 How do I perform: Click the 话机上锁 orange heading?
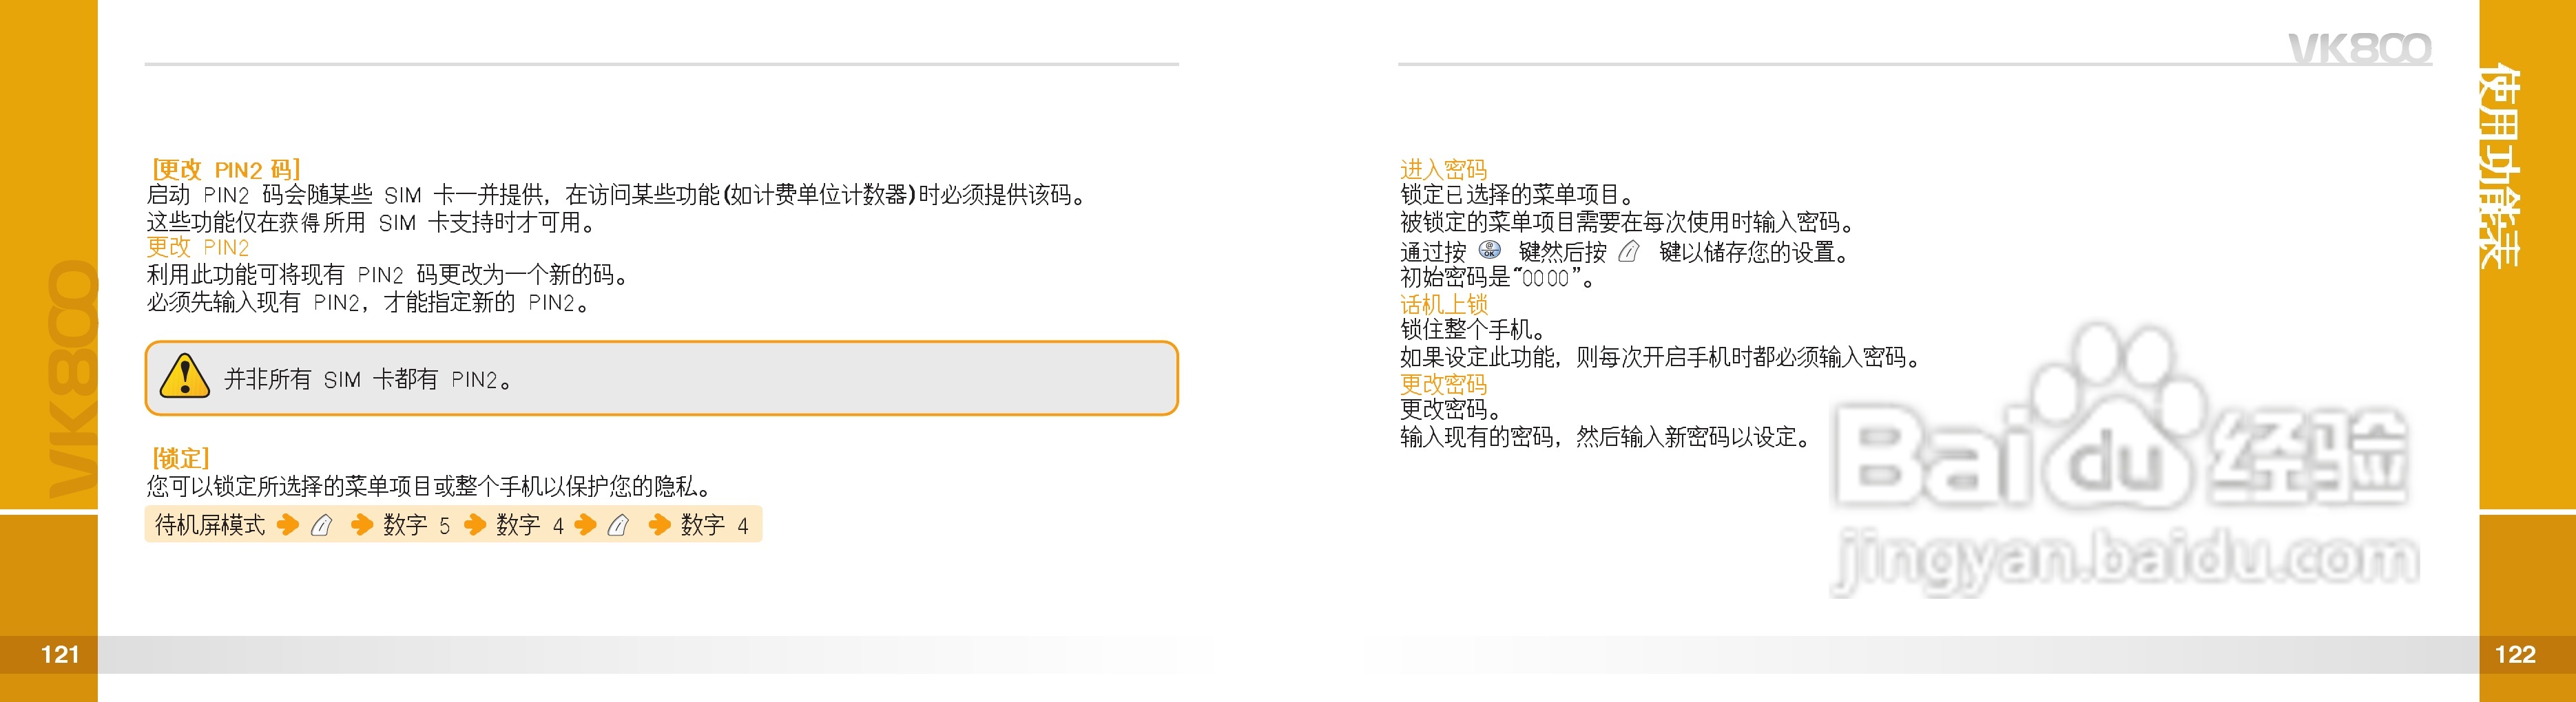[1443, 304]
